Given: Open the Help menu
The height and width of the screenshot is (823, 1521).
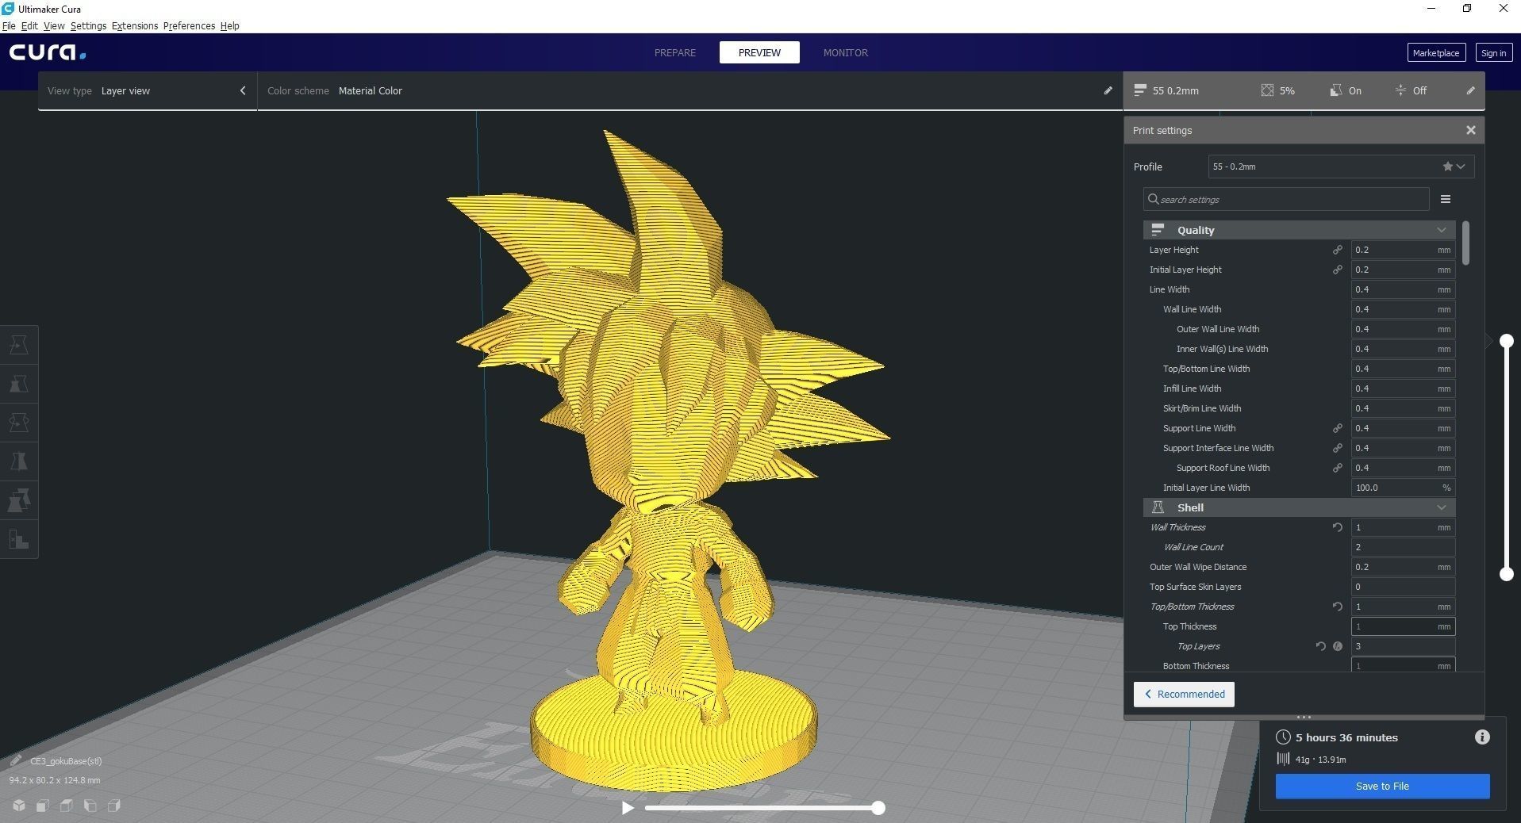Looking at the screenshot, I should pyautogui.click(x=229, y=25).
